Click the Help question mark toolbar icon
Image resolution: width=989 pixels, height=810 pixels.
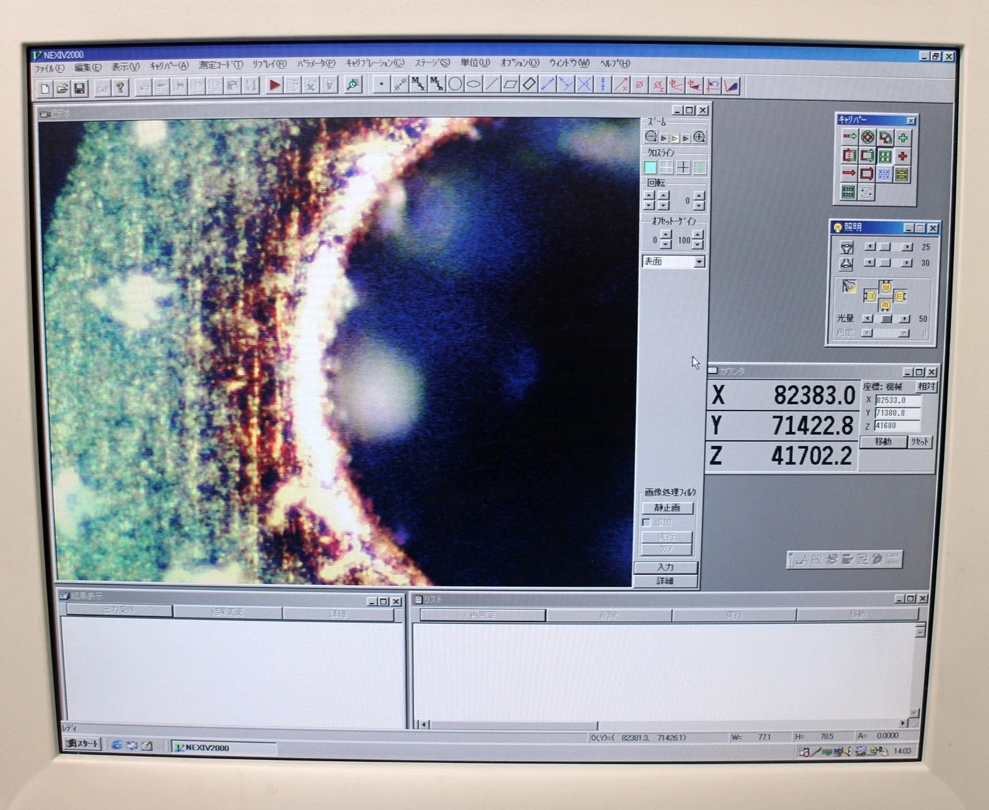coord(121,88)
